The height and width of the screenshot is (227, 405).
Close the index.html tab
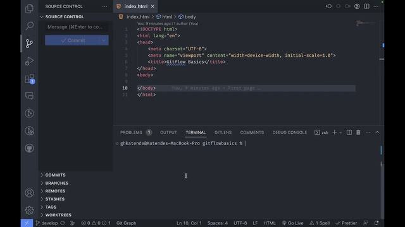pyautogui.click(x=153, y=6)
